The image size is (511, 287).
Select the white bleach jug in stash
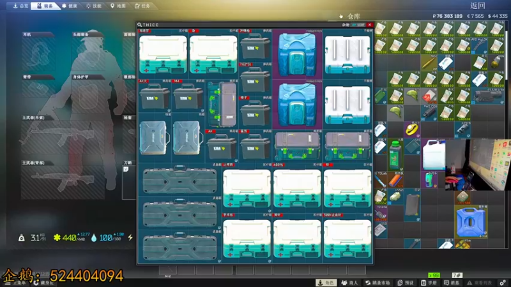(x=434, y=154)
